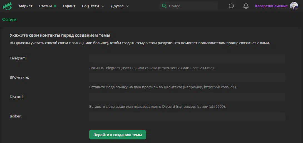Open notifications bell icon
The height and width of the screenshot is (143, 303).
[246, 6]
